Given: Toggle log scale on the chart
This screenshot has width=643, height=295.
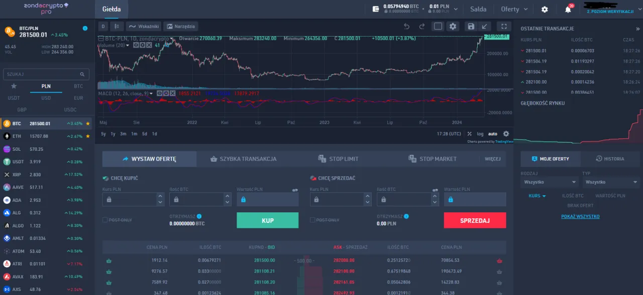Looking at the screenshot, I should [480, 134].
